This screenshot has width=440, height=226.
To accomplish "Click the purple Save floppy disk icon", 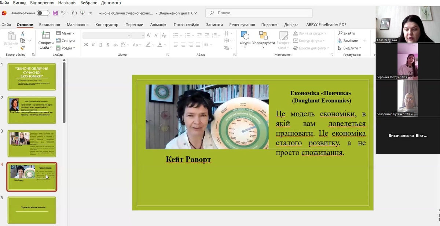I will (55, 13).
